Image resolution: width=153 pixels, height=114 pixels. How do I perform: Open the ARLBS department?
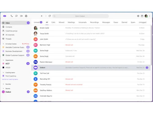(8, 67)
